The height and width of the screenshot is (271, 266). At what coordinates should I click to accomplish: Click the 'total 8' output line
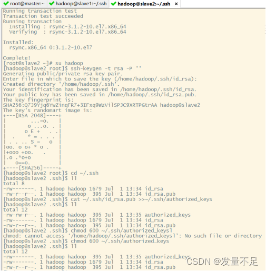click(x=14, y=184)
